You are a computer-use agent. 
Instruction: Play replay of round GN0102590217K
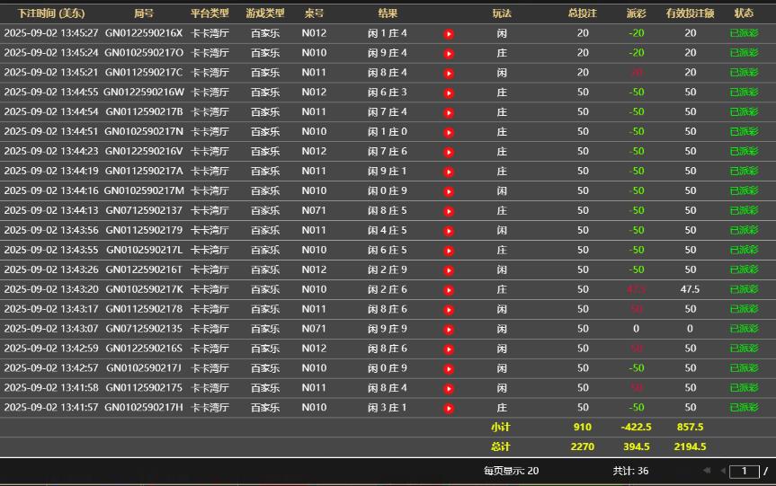[449, 290]
